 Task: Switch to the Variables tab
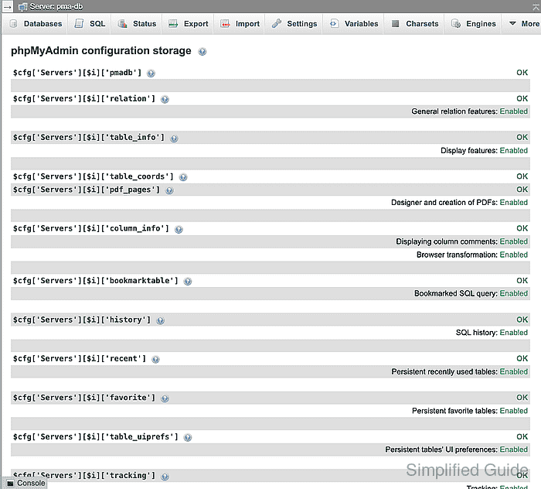(353, 24)
